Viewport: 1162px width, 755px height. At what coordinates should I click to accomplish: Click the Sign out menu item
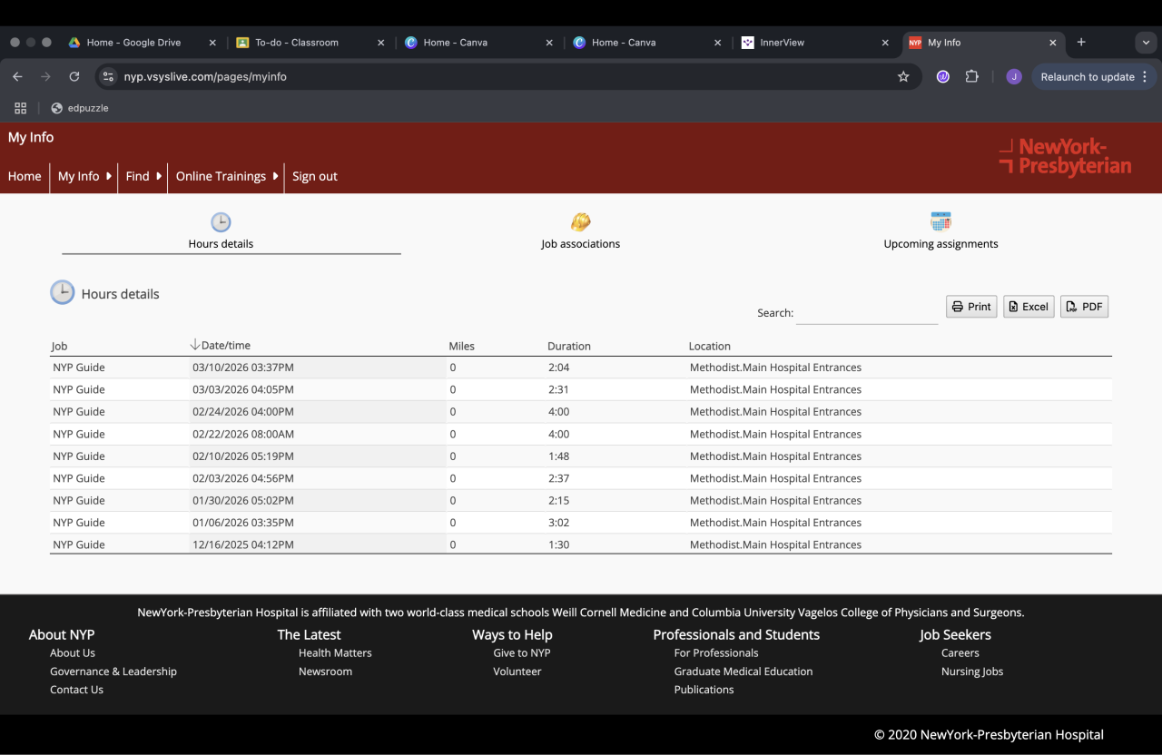tap(314, 176)
